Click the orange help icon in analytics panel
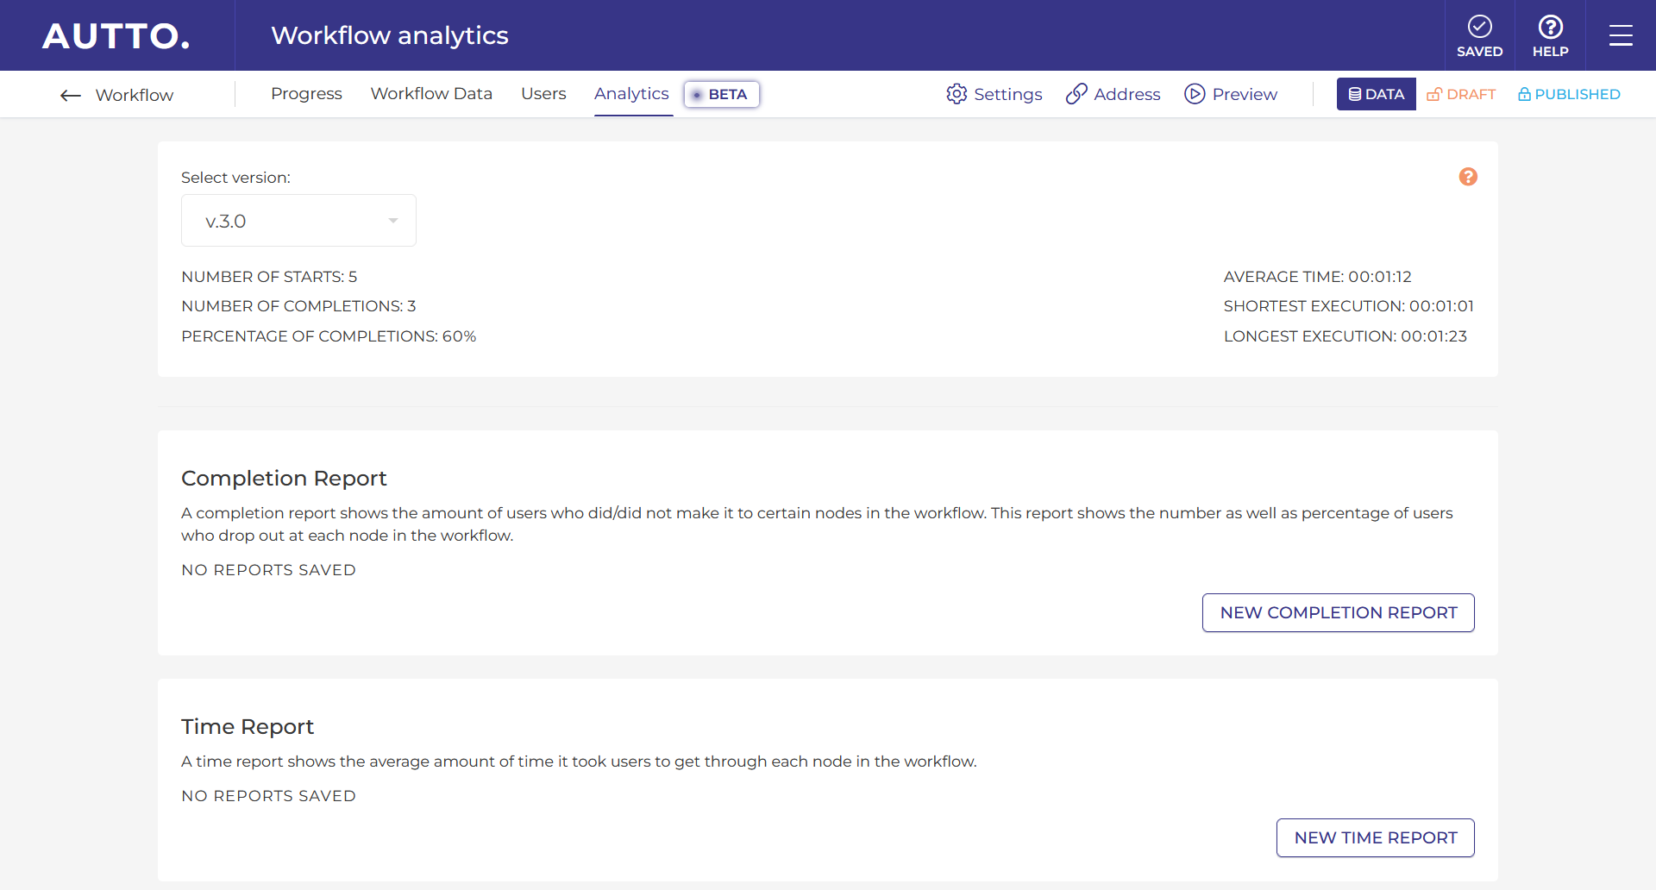 point(1467,177)
